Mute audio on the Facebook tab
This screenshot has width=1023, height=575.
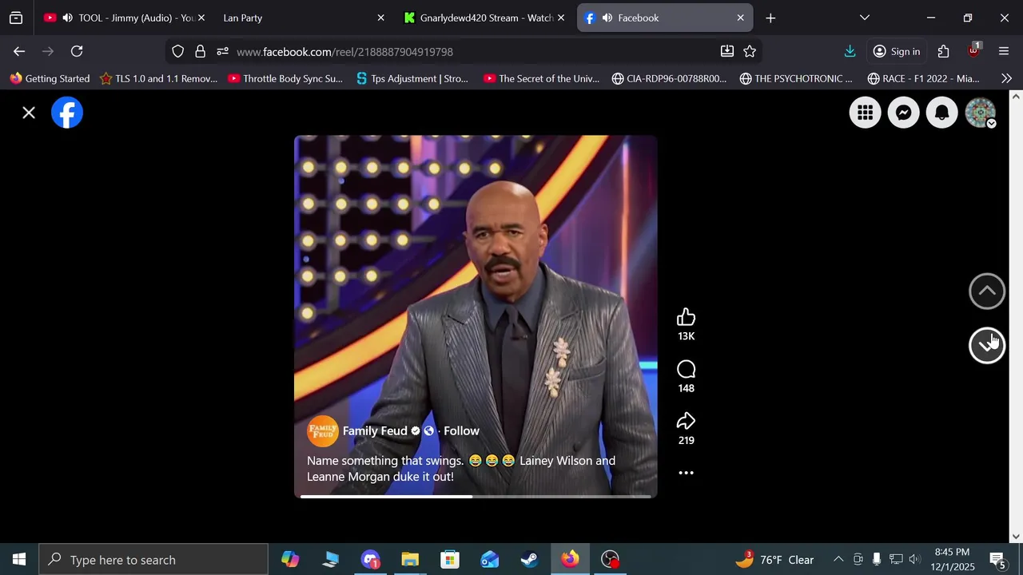[607, 18]
